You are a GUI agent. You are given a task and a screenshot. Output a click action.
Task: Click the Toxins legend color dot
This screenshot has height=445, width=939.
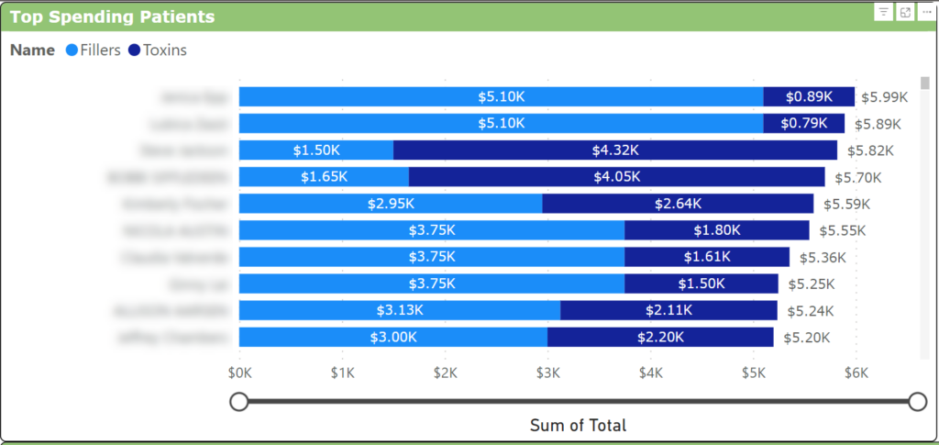(x=135, y=50)
